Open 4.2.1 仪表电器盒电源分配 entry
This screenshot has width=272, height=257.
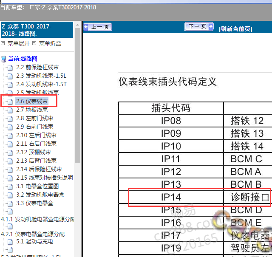coord(33,234)
